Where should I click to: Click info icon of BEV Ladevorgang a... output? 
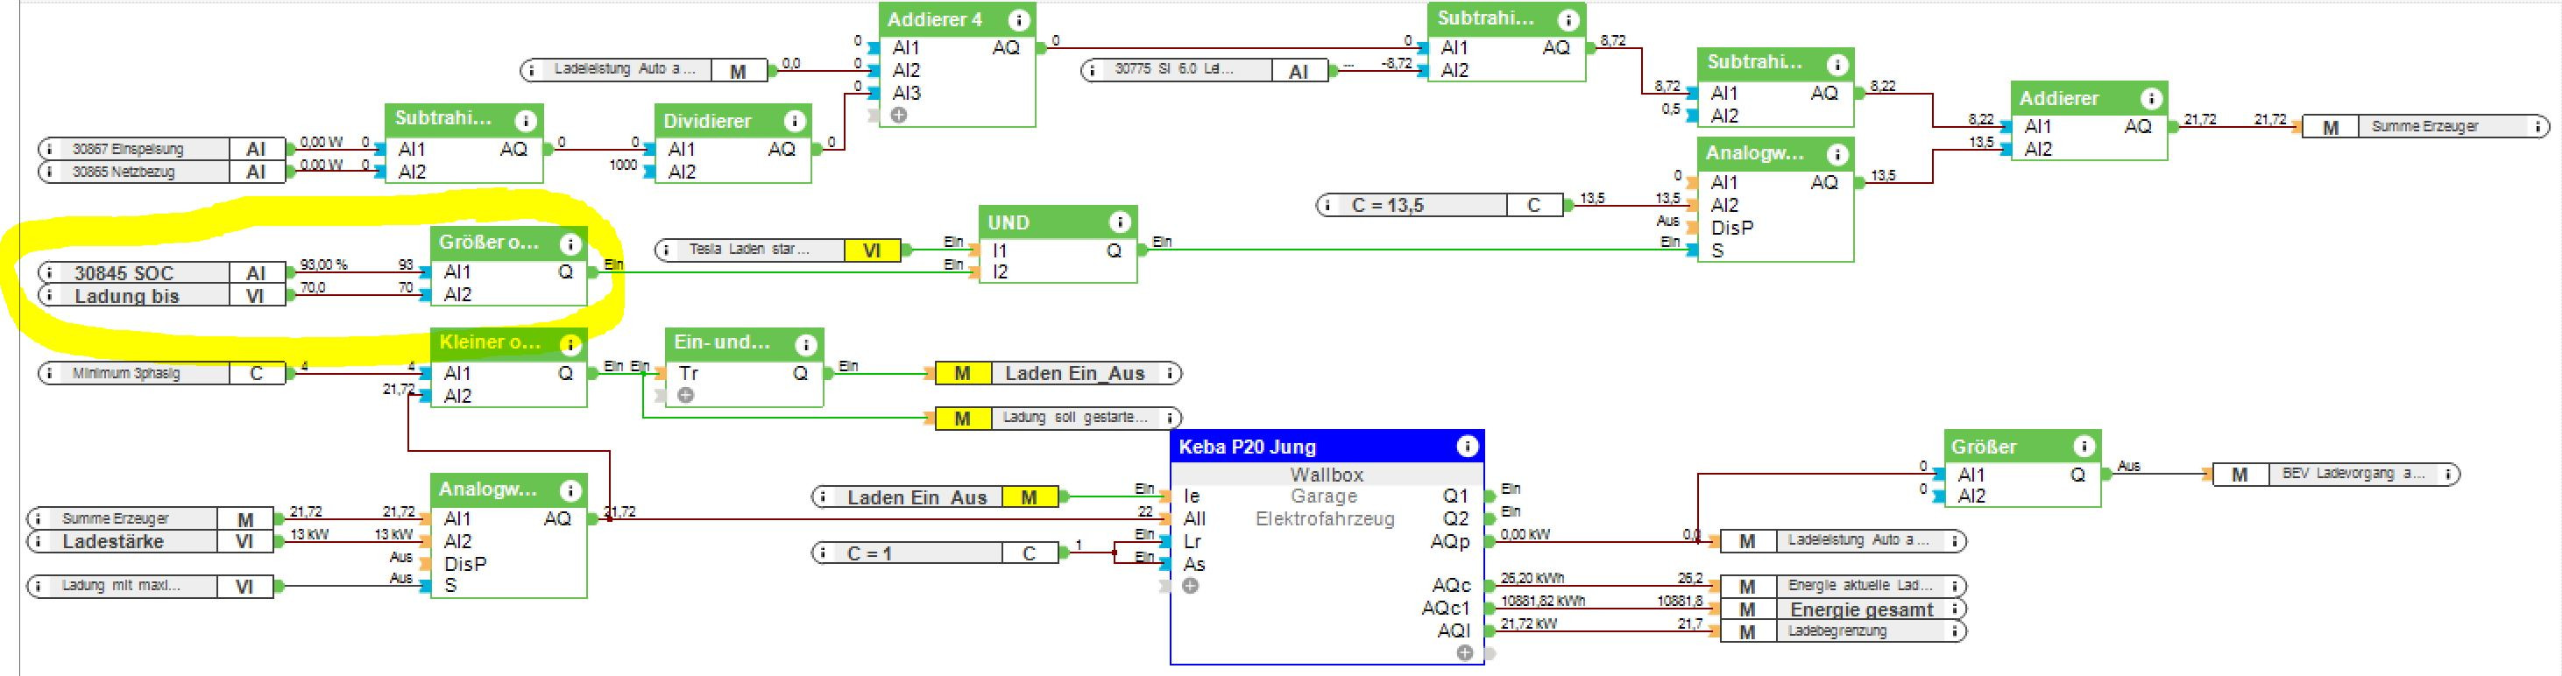tap(2446, 475)
